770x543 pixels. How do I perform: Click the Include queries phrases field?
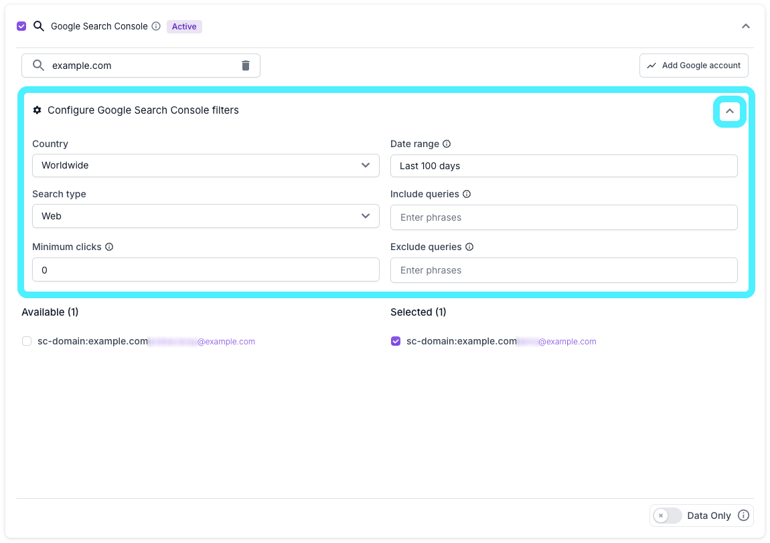pos(564,217)
